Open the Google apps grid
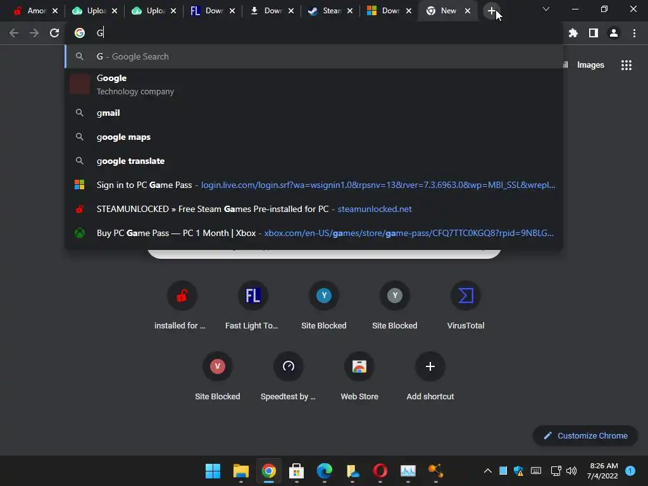The width and height of the screenshot is (648, 486). 626,65
